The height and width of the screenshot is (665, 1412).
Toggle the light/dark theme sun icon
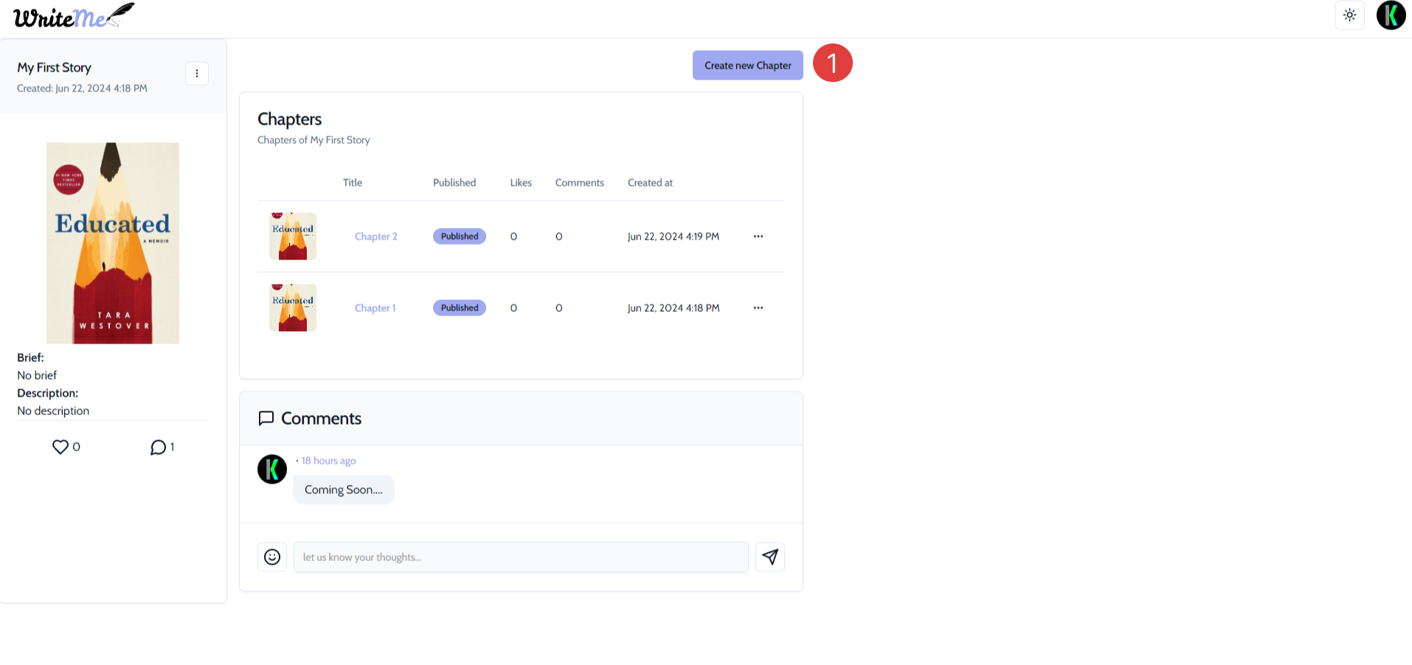pos(1349,15)
